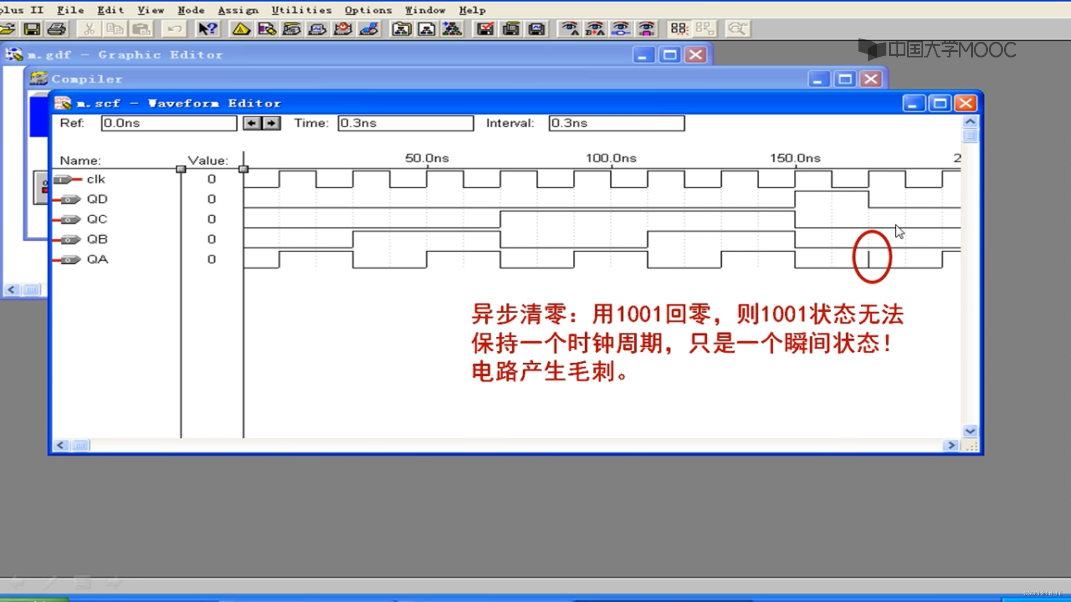The height and width of the screenshot is (602, 1071).
Task: Open the Window menu
Action: click(426, 10)
